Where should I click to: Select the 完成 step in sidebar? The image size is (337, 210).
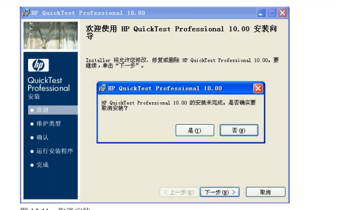point(40,165)
